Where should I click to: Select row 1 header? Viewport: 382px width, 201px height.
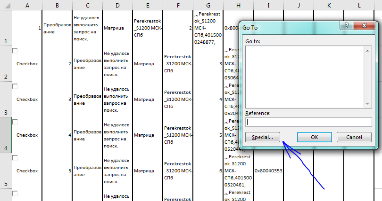(6, 28)
